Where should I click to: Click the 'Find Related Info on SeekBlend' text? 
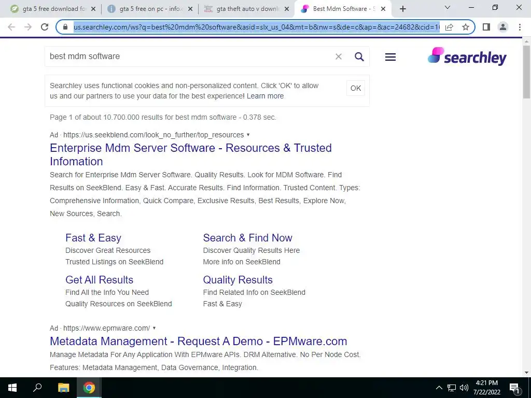pos(254,292)
